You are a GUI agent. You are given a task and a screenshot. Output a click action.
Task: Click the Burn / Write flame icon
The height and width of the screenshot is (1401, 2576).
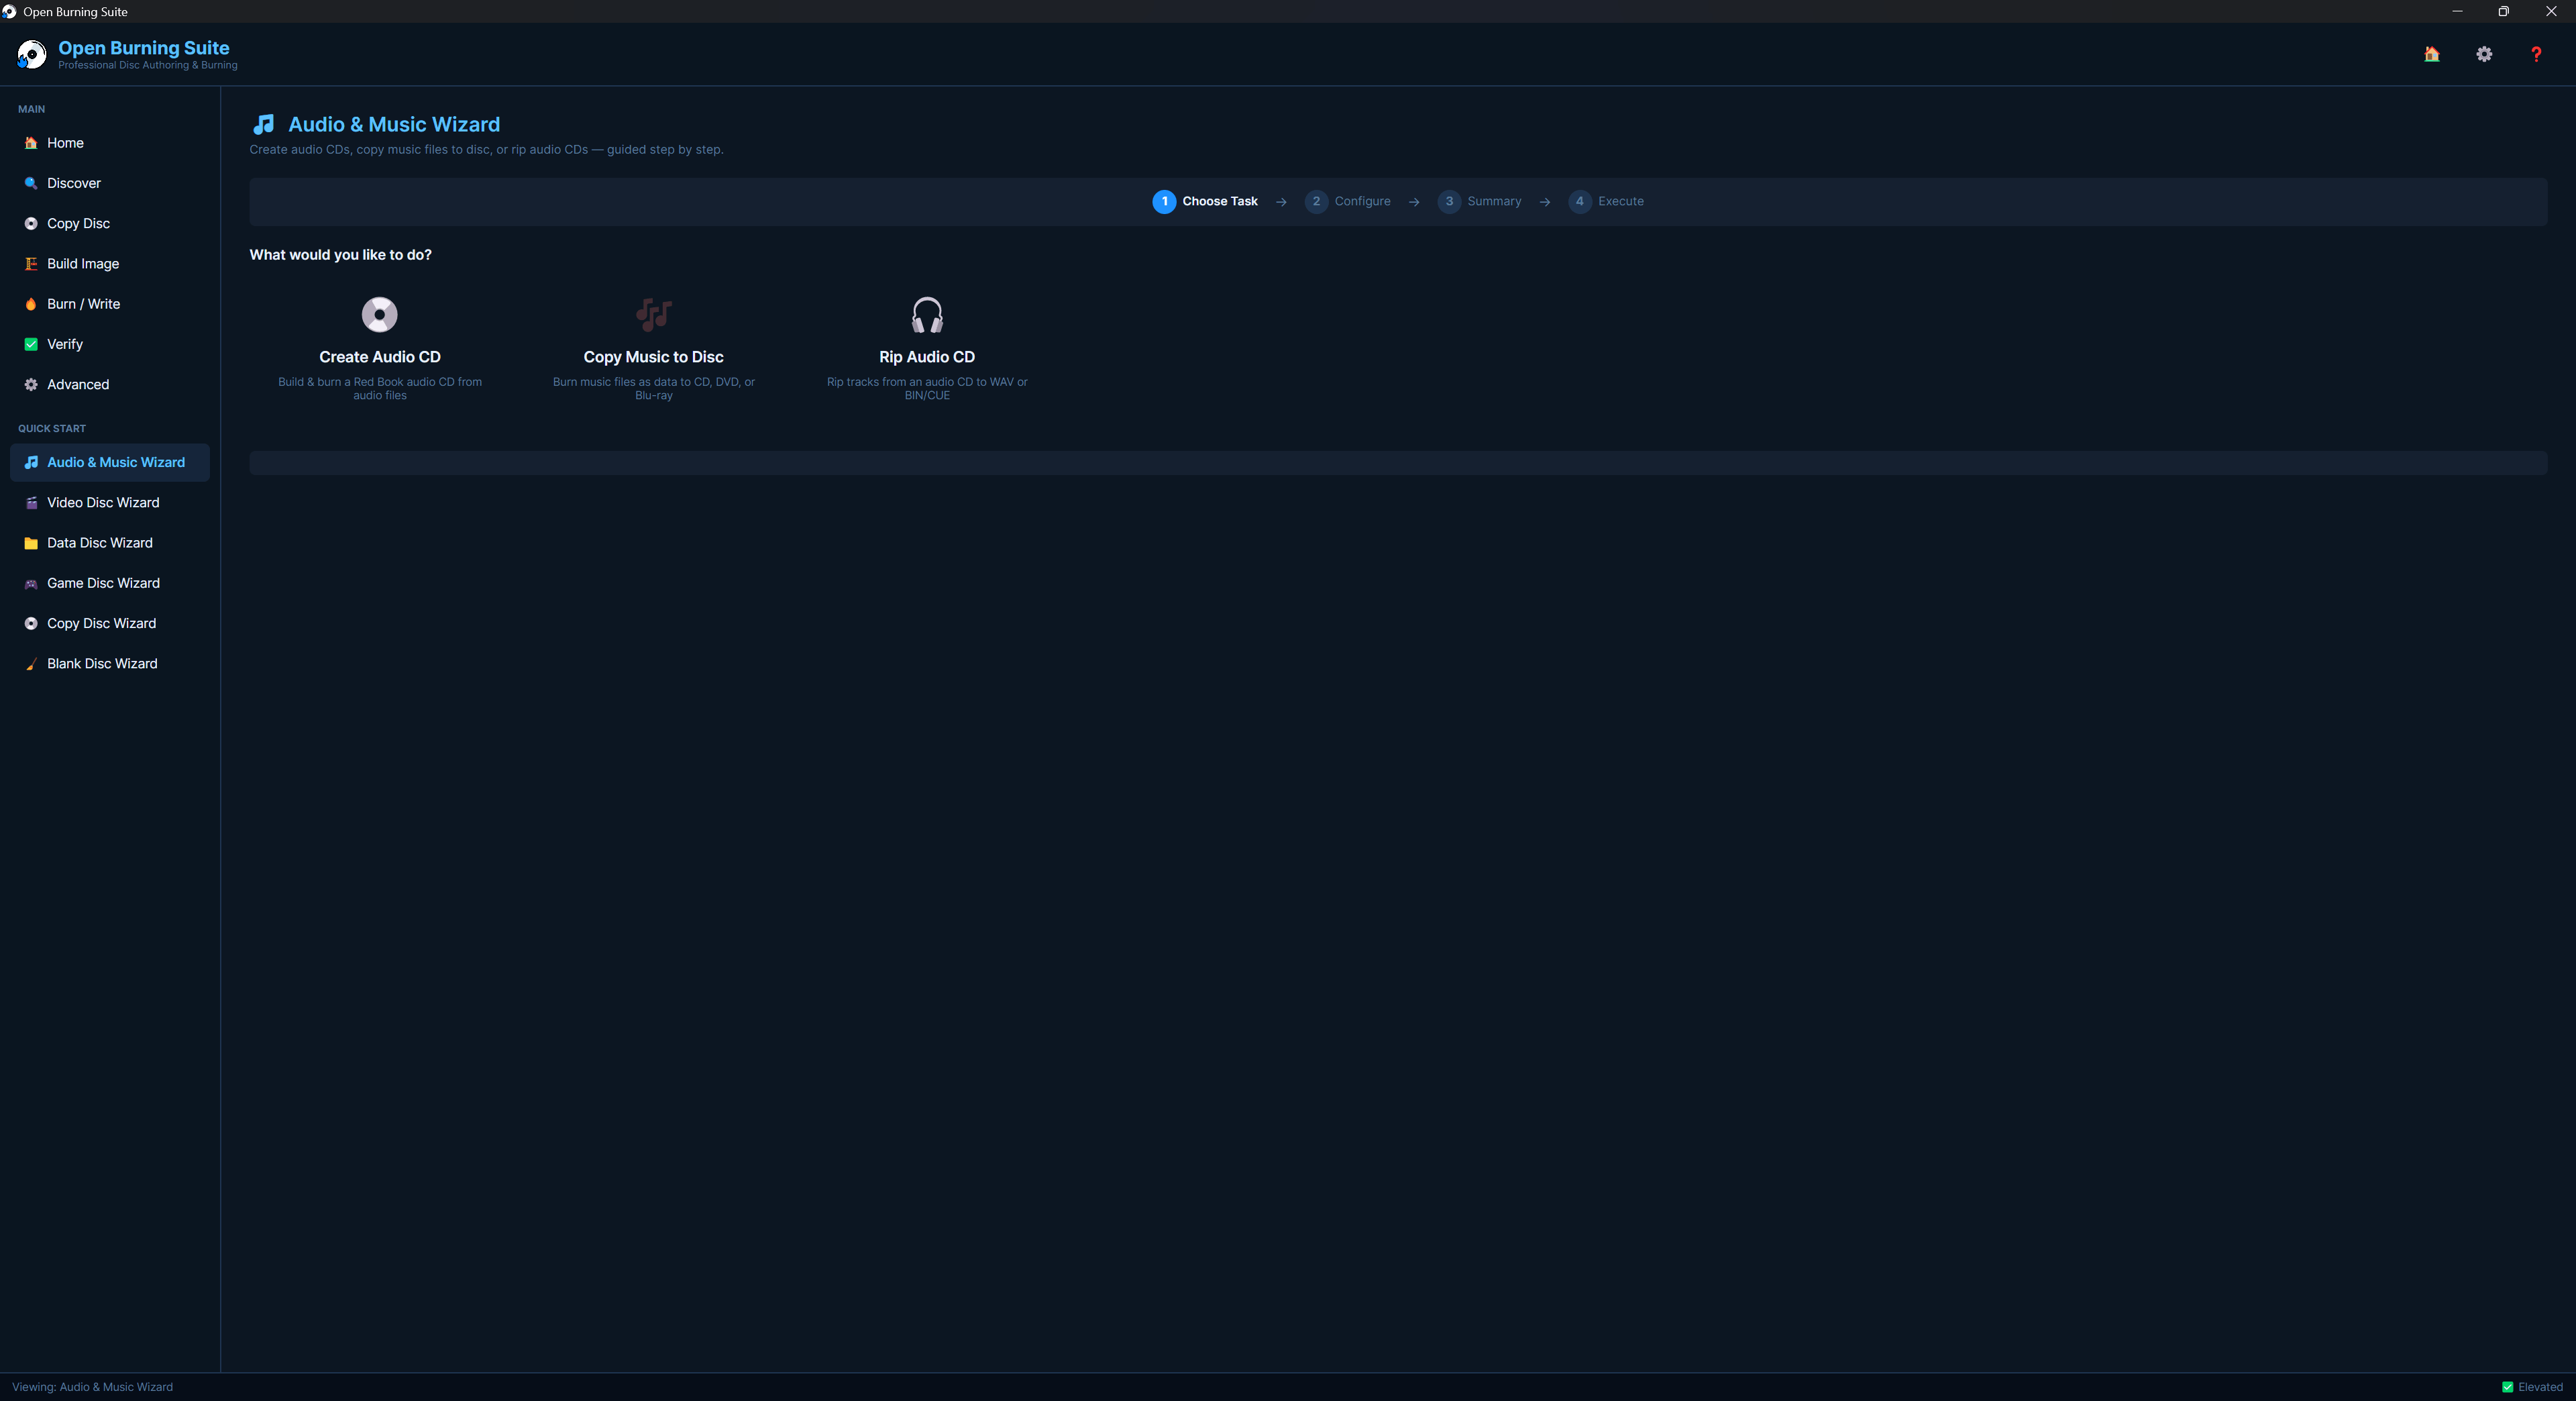[x=31, y=304]
